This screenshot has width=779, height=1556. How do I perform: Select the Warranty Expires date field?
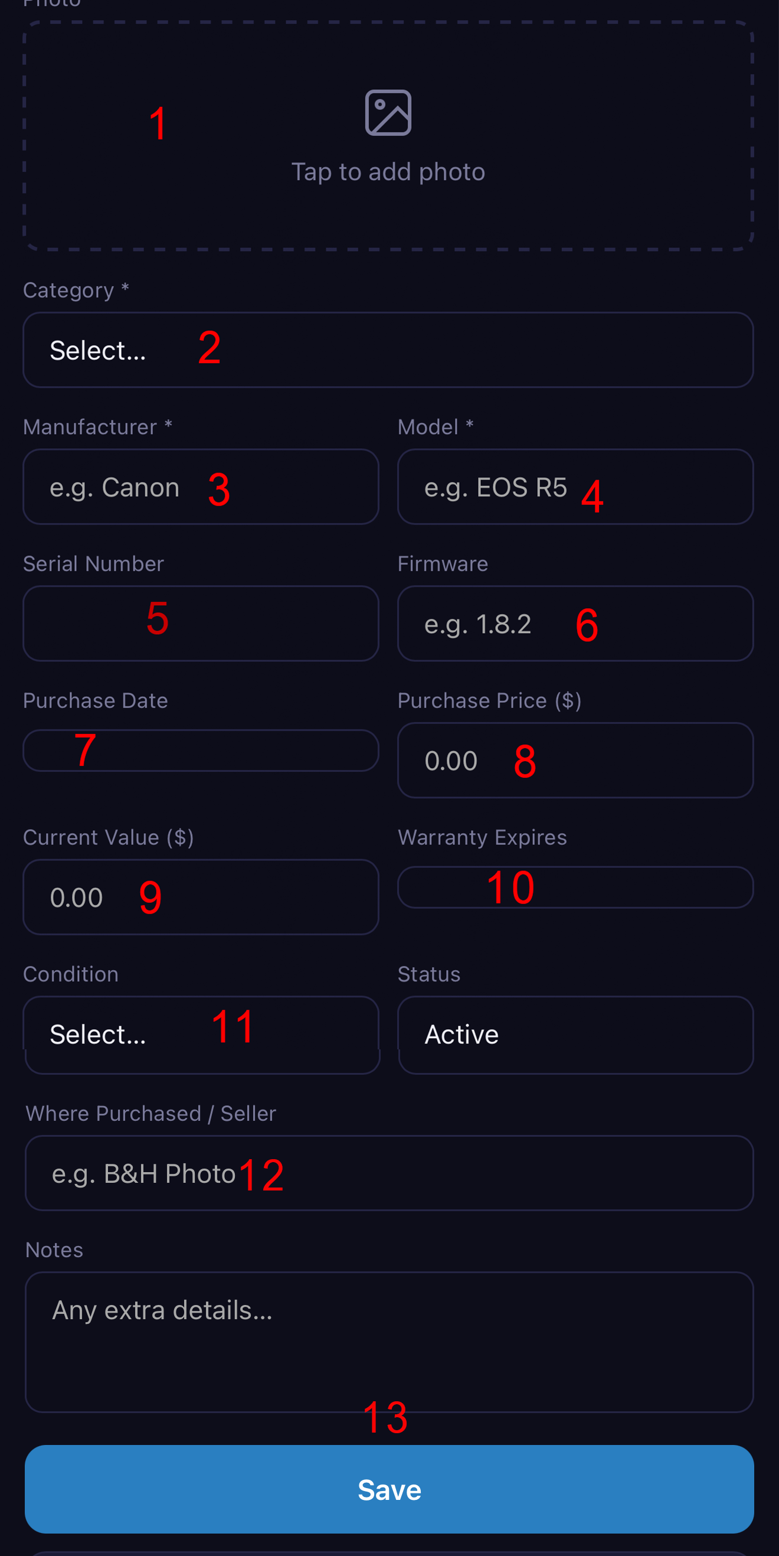[575, 888]
